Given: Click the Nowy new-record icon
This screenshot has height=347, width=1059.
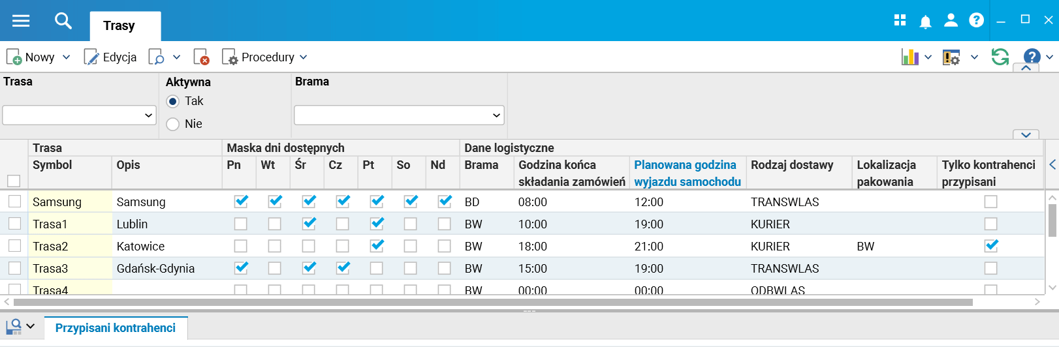Looking at the screenshot, I should 14,57.
